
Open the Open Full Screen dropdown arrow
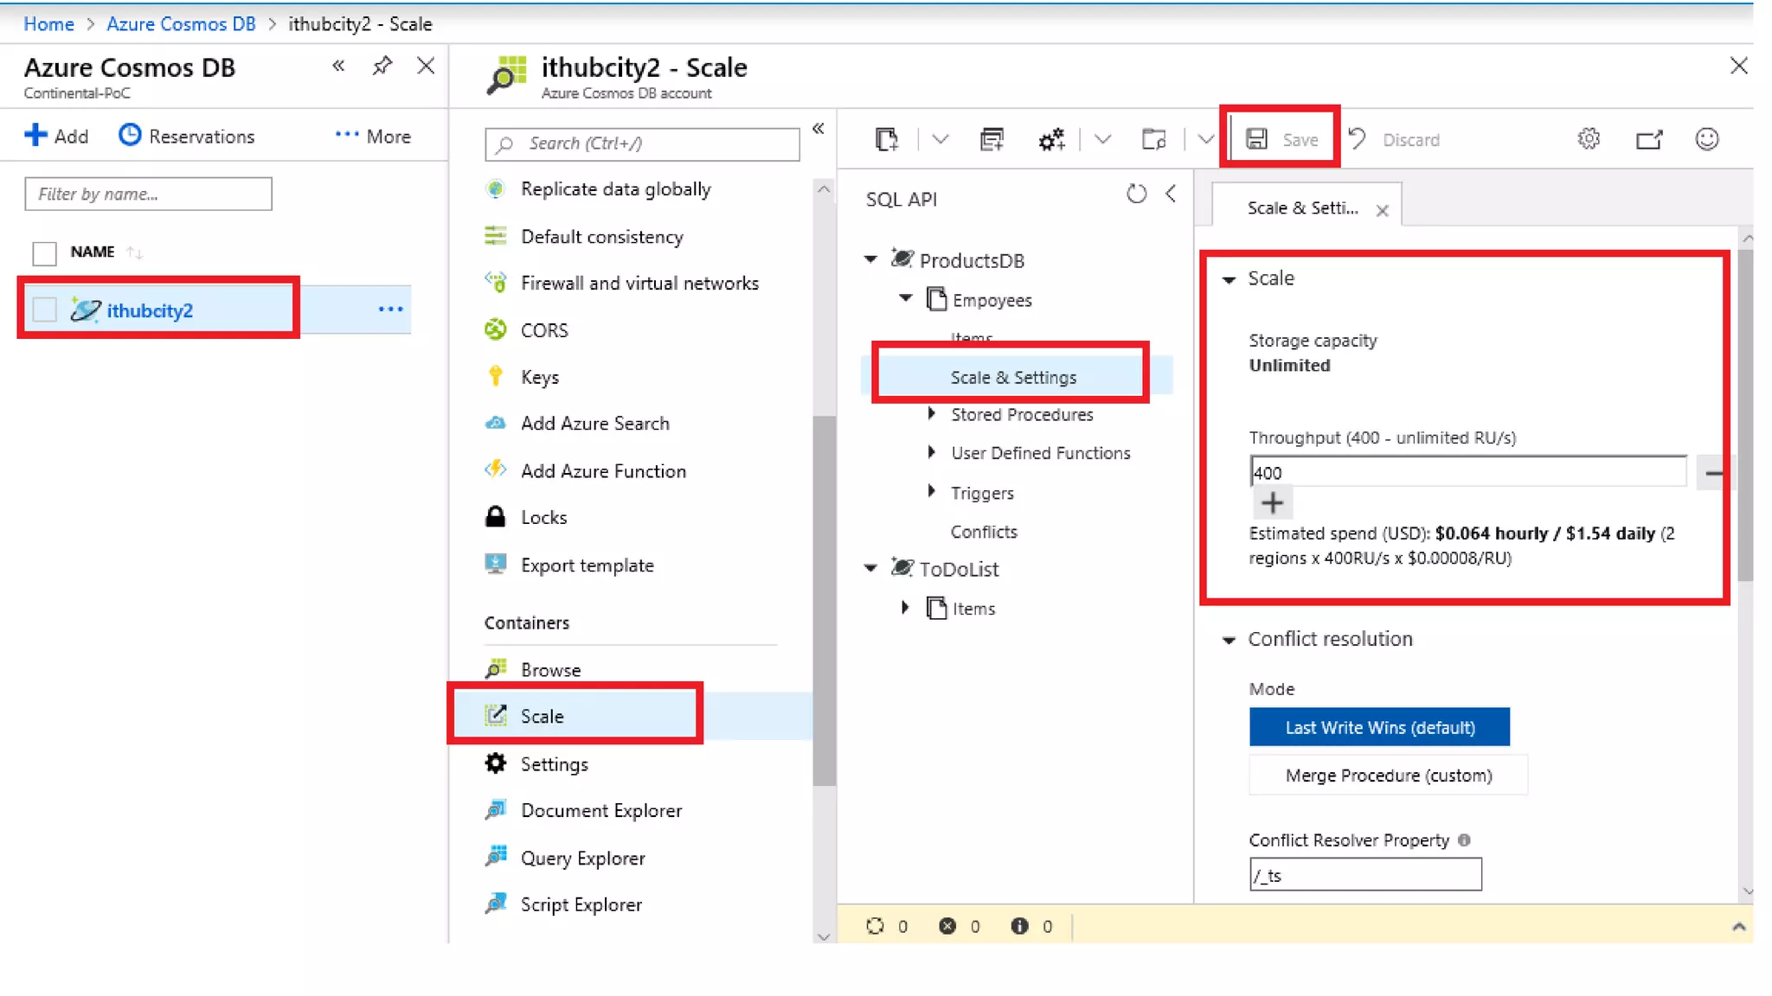pyautogui.click(x=1205, y=139)
